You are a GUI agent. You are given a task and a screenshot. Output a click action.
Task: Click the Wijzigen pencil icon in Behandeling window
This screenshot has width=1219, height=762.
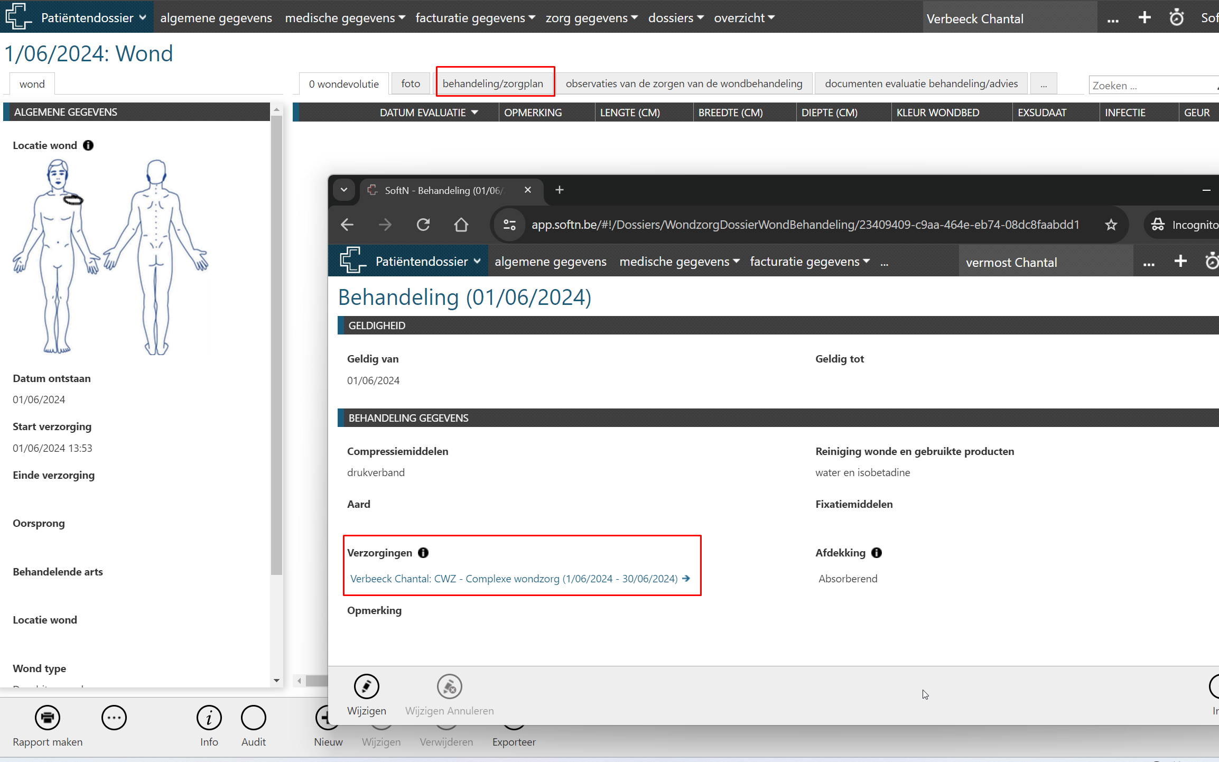[366, 686]
